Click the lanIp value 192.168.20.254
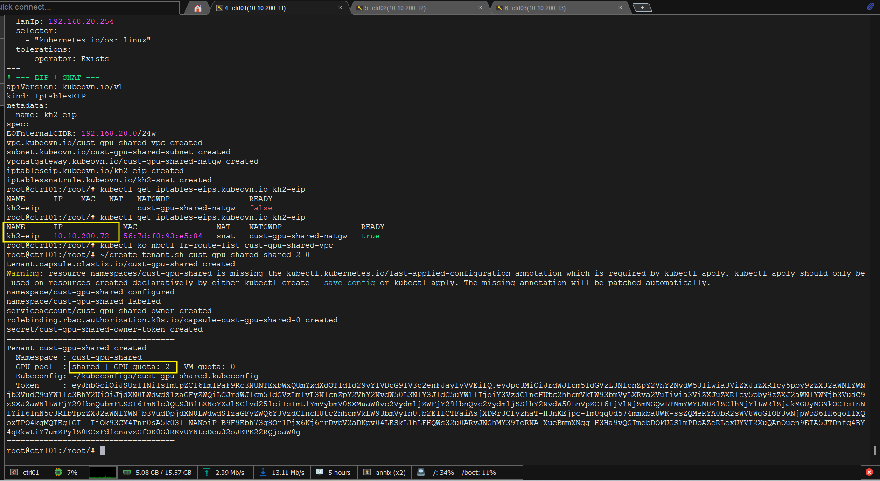 point(81,21)
